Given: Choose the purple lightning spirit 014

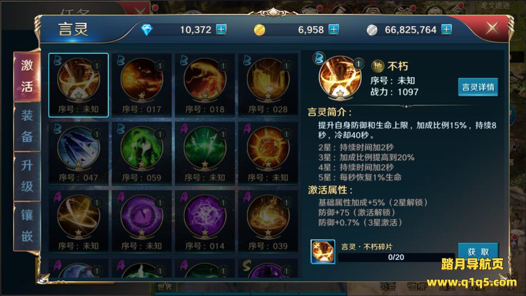Looking at the screenshot, I should pos(204,221).
